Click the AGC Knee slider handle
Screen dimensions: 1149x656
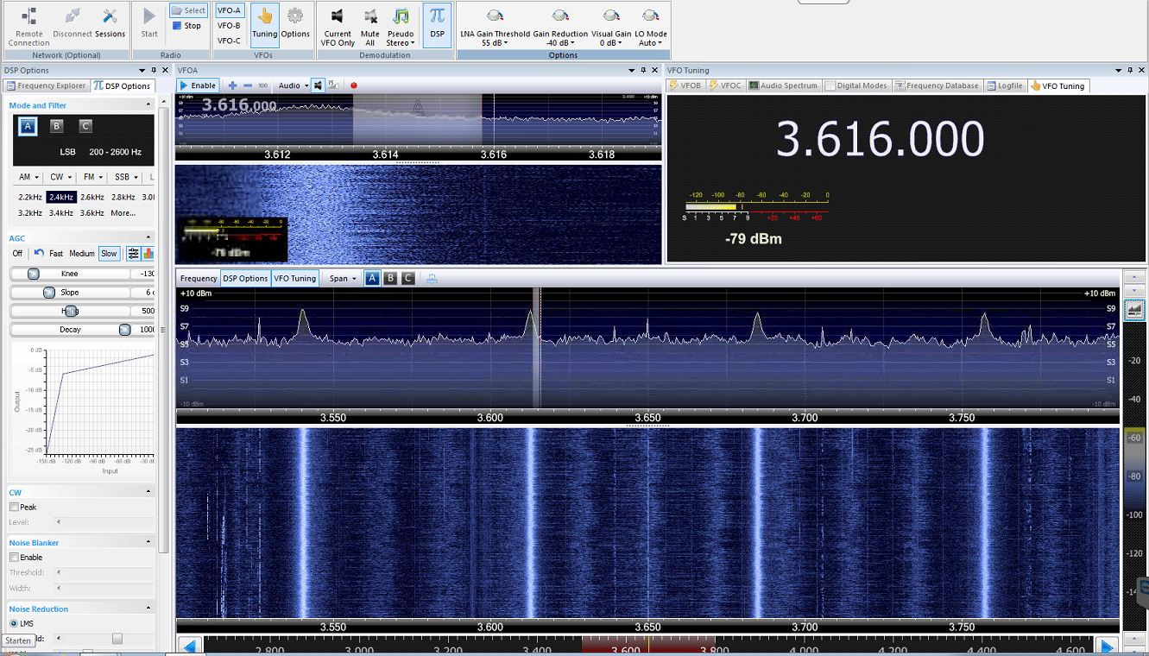pyautogui.click(x=33, y=274)
